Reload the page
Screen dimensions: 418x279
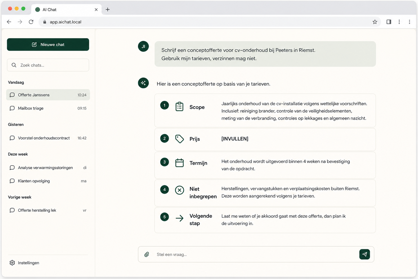pyautogui.click(x=31, y=22)
